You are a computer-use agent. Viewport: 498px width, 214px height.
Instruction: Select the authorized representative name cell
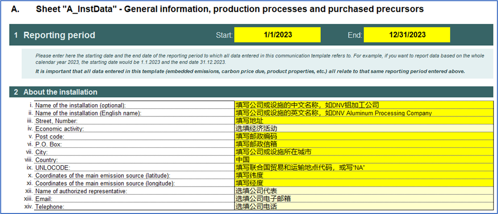click(363, 191)
